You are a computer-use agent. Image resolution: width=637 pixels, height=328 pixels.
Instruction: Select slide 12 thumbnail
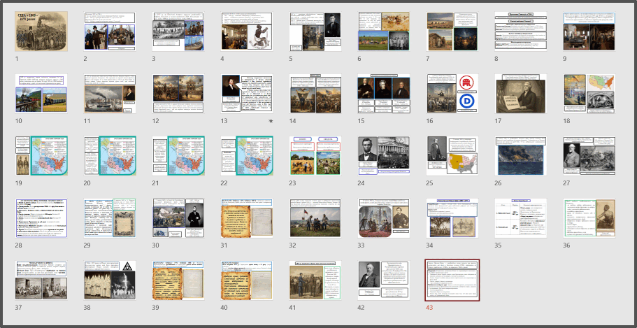pyautogui.click(x=178, y=94)
